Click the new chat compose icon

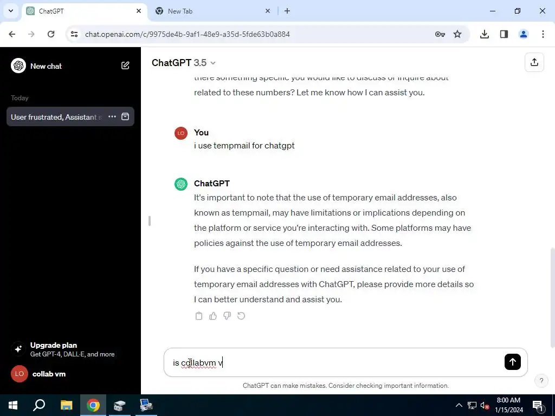pyautogui.click(x=125, y=66)
